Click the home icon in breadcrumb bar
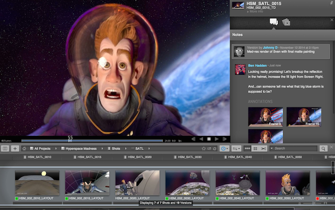 click(24, 149)
